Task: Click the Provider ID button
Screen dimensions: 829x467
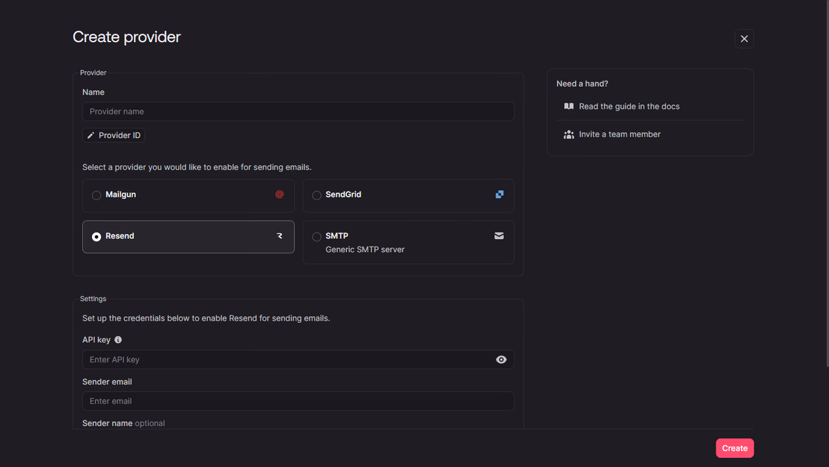Action: (113, 136)
